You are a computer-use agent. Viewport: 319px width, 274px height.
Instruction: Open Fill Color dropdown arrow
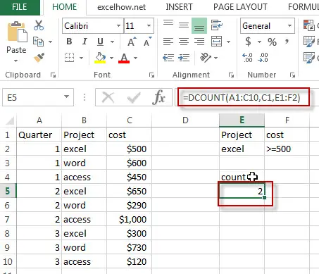(x=111, y=58)
